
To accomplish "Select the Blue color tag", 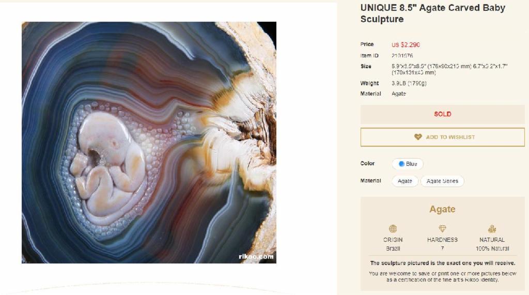I will tap(408, 164).
